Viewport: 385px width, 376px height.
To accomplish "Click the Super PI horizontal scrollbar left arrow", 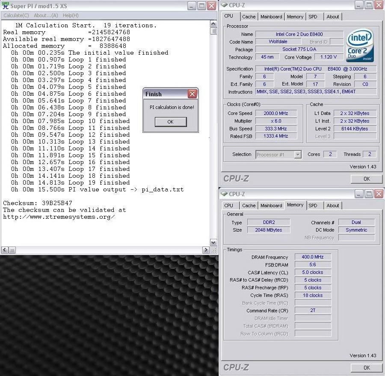I will (5, 250).
